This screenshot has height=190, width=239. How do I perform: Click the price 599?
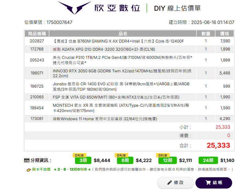click(227, 86)
